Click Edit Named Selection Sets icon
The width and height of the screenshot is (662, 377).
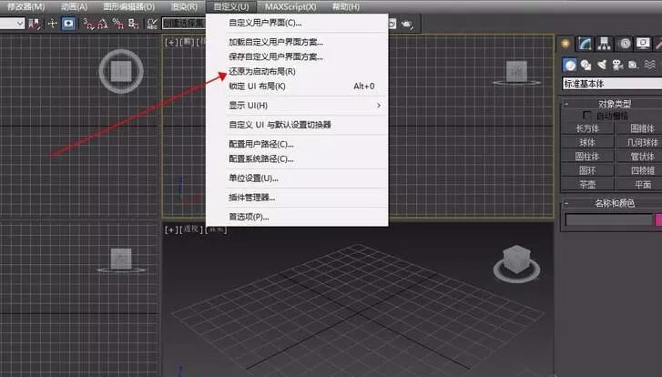click(152, 24)
